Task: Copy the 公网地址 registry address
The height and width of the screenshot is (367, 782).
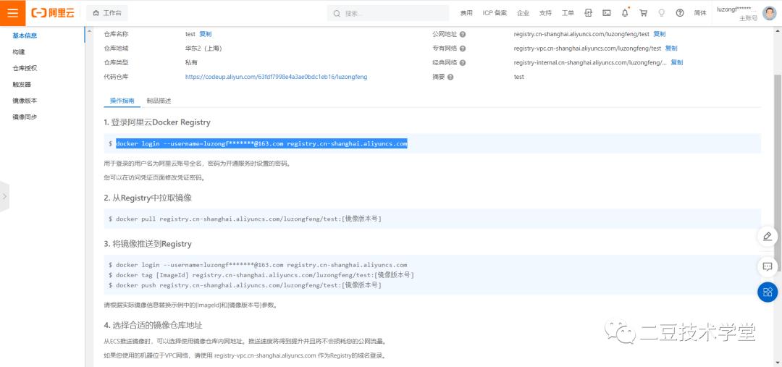Action: [x=660, y=34]
